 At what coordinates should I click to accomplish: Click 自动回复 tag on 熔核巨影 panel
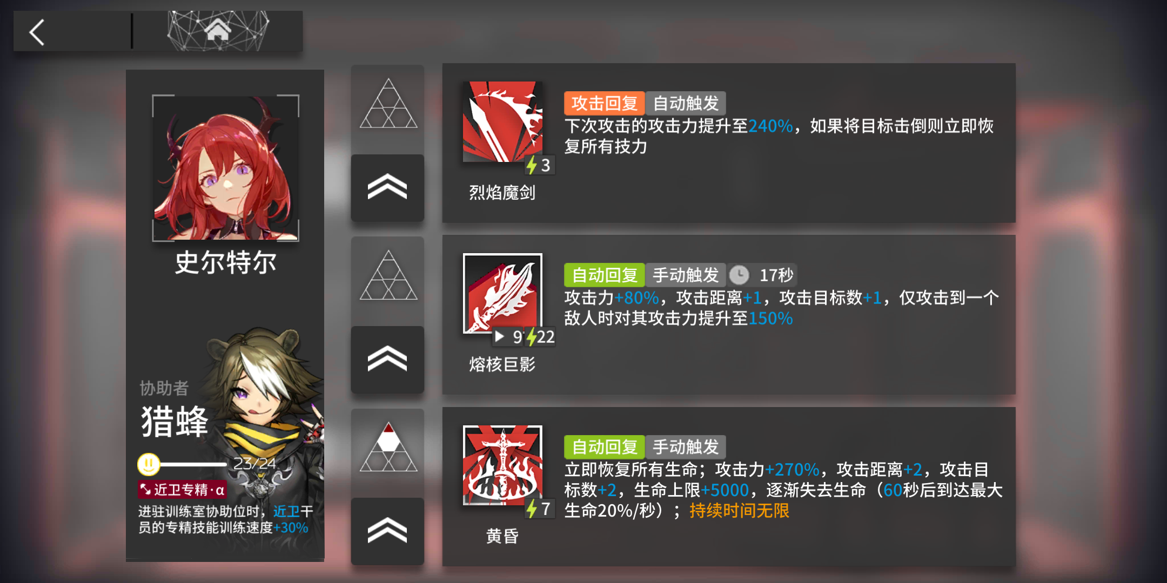(x=604, y=275)
